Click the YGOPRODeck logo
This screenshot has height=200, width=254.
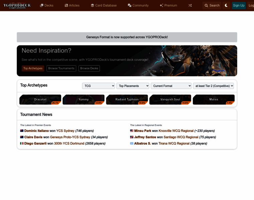pos(17,5)
